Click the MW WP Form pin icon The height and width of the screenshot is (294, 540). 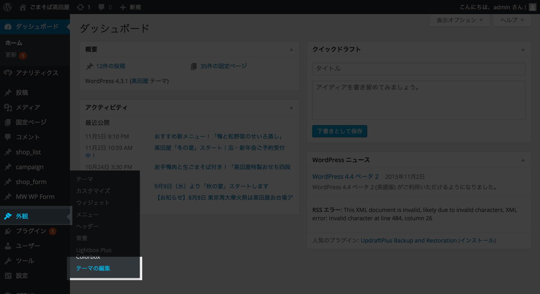click(8, 196)
